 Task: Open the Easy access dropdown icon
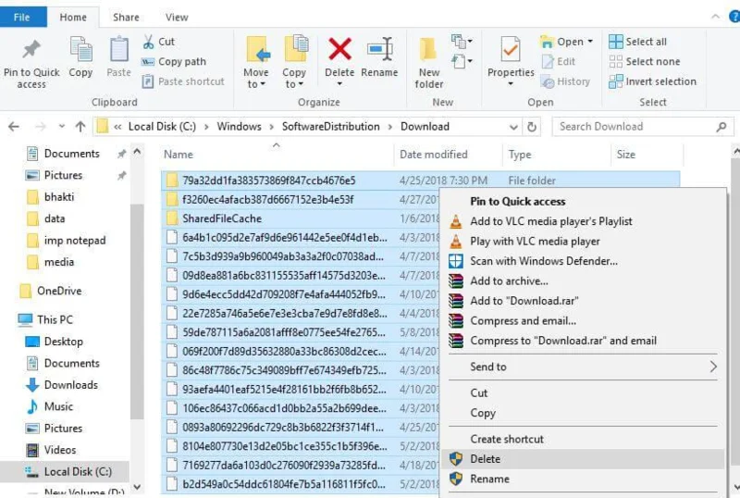(x=462, y=61)
